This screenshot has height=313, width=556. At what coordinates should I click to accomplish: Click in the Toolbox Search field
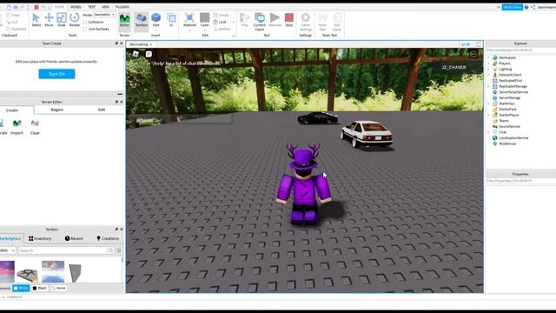click(x=63, y=250)
